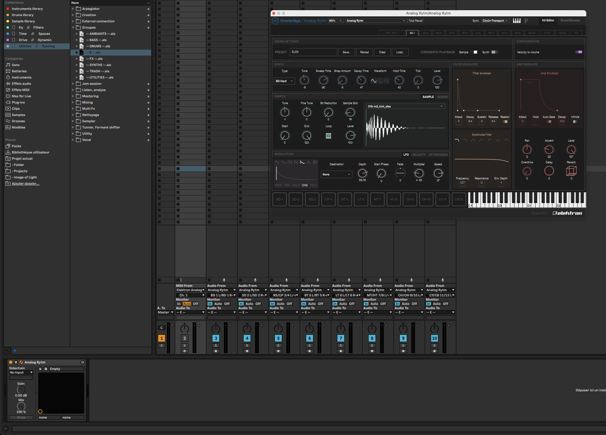Image resolution: width=606 pixels, height=435 pixels.
Task: Open the Sound Browser tab
Action: [570, 20]
